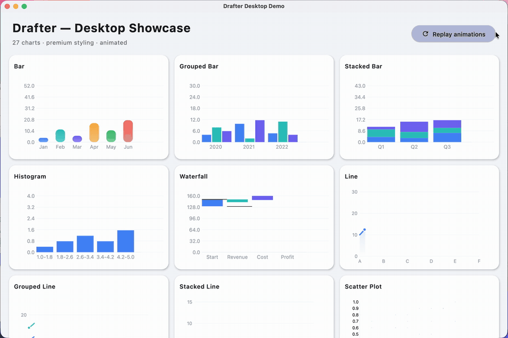Select the teal Feb bar
508x338 pixels.
60,136
